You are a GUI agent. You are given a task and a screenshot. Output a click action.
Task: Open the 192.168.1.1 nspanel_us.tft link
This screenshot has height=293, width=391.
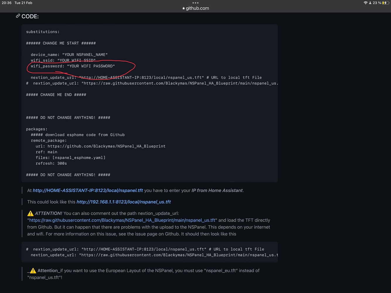pos(123,202)
